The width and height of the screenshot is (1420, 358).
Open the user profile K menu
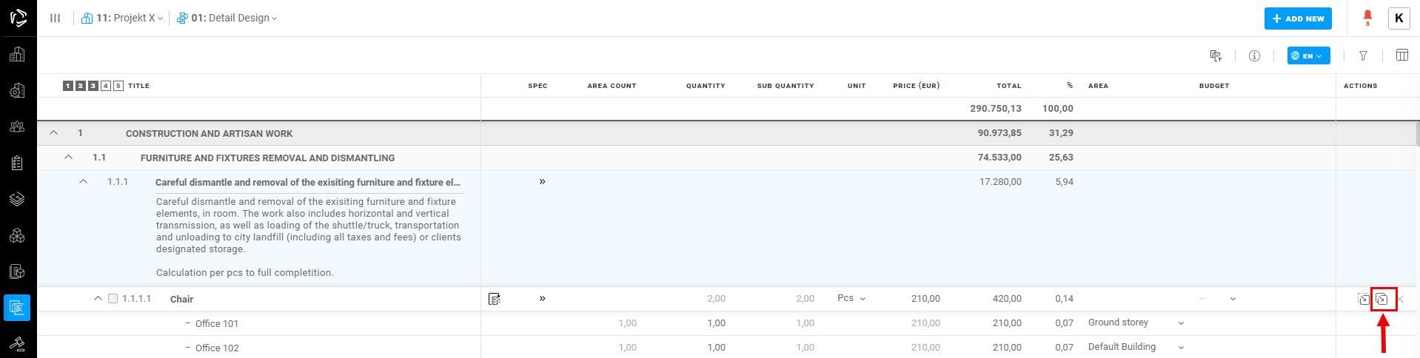pos(1399,18)
